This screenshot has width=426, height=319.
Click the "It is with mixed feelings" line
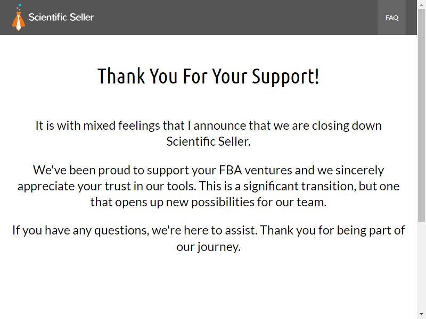(208, 125)
